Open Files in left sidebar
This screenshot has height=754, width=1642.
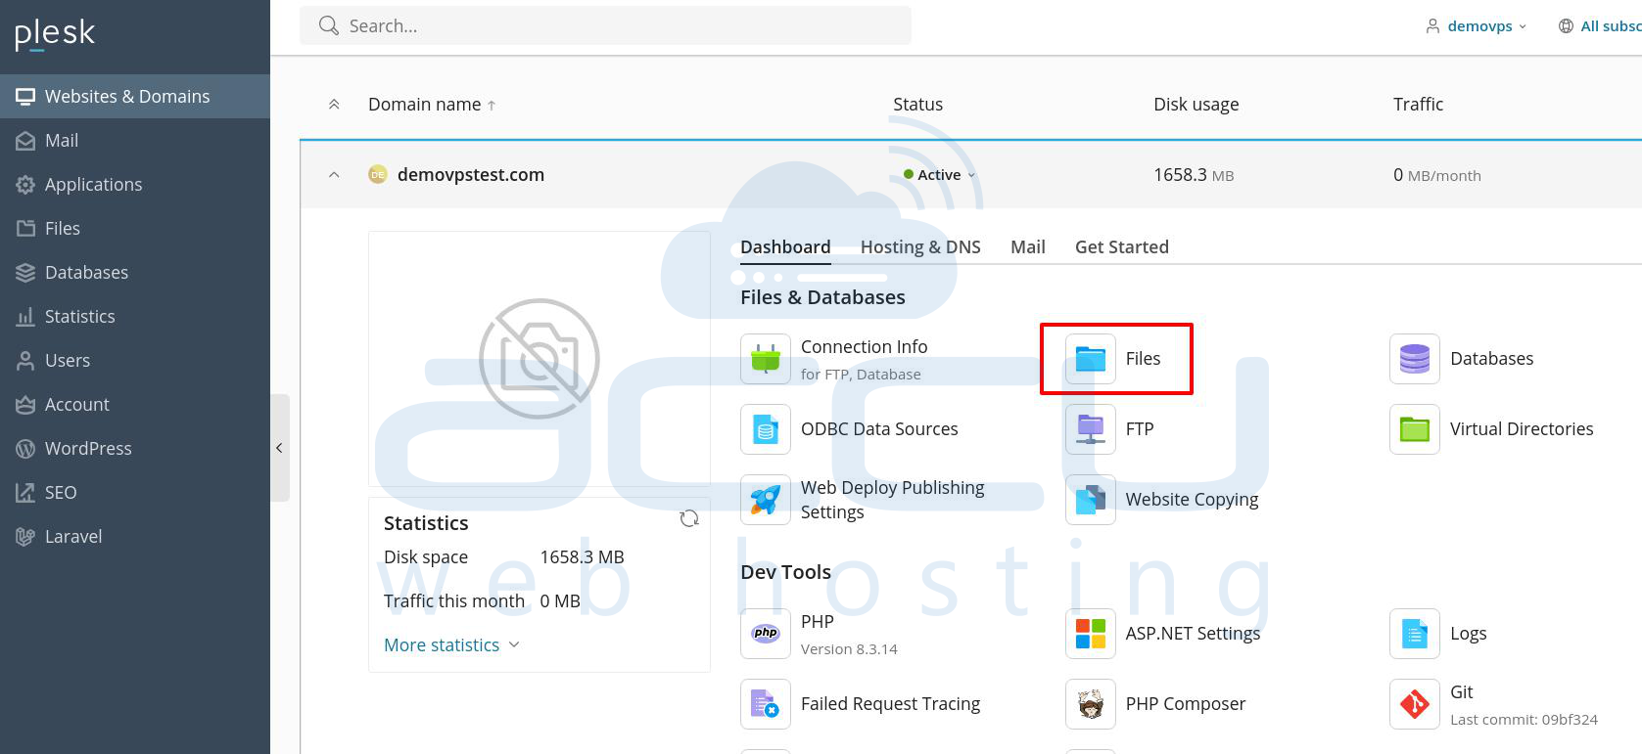coord(135,228)
